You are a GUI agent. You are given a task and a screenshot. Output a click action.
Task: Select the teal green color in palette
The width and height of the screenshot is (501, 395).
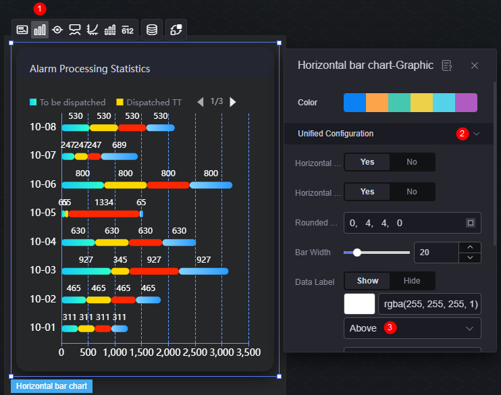pos(400,103)
